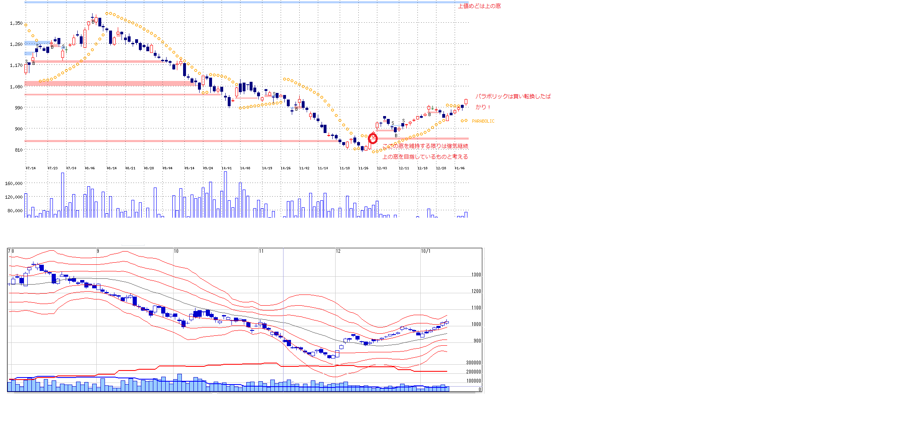Select the 12/03 date label on axis

(381, 168)
